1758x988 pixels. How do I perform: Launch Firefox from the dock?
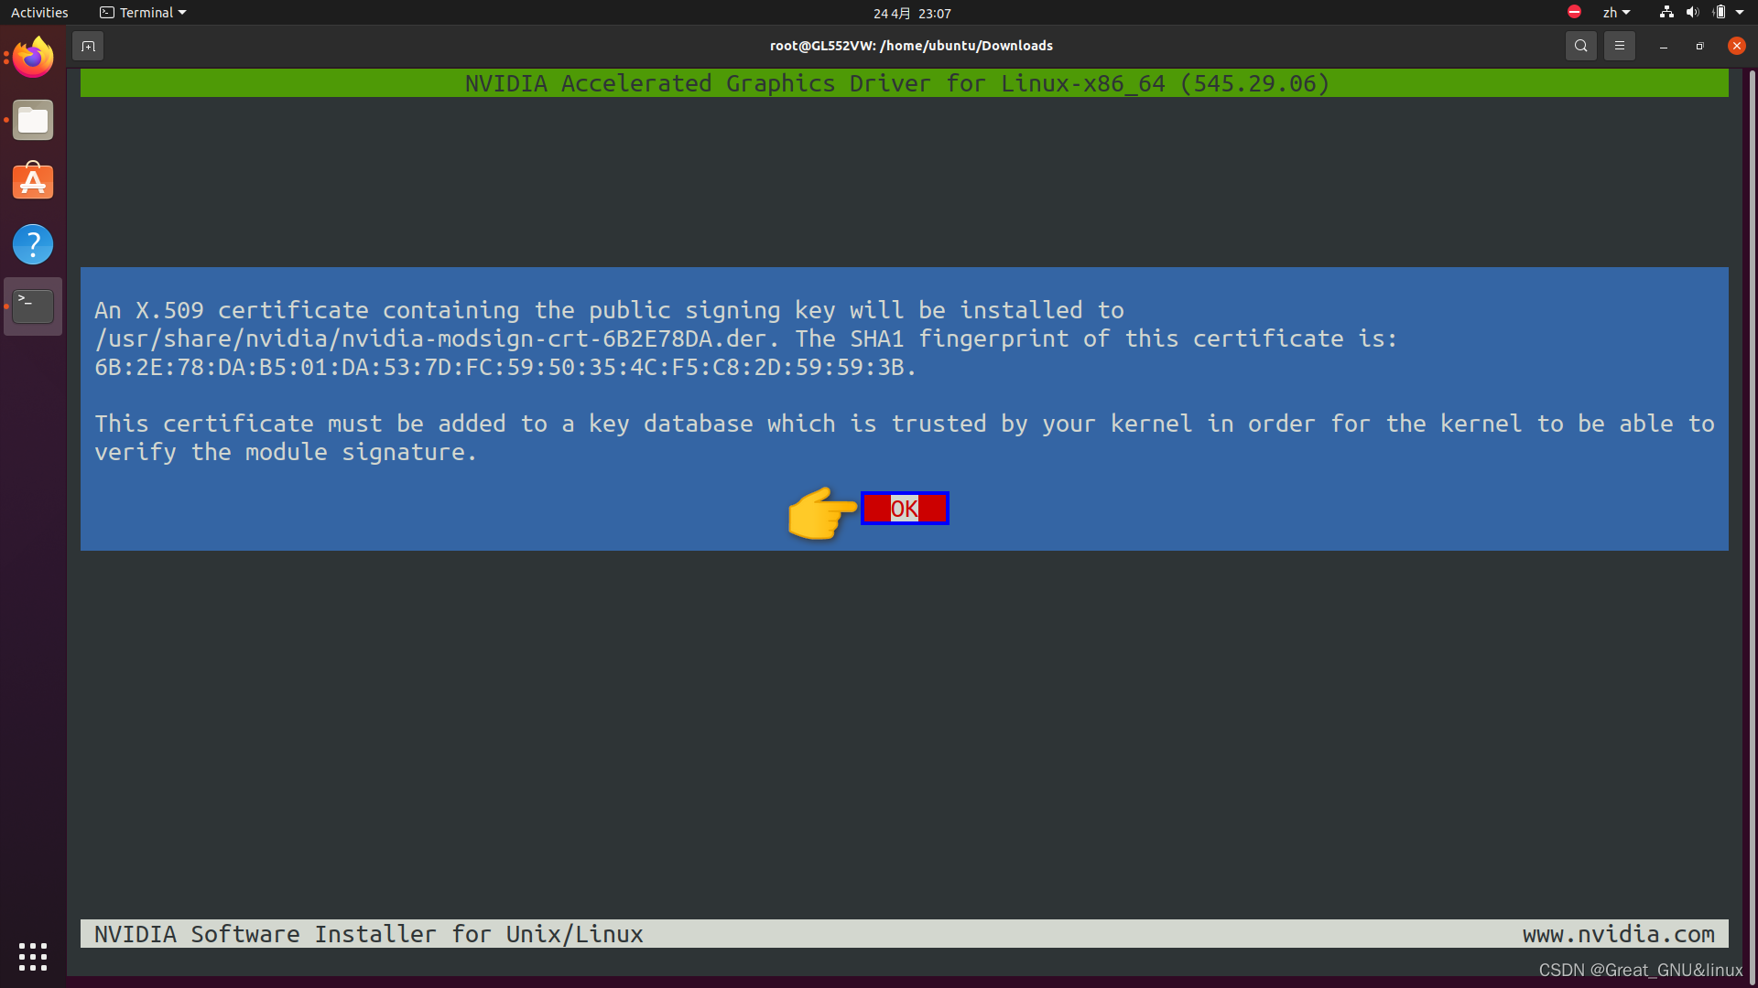pos(33,58)
